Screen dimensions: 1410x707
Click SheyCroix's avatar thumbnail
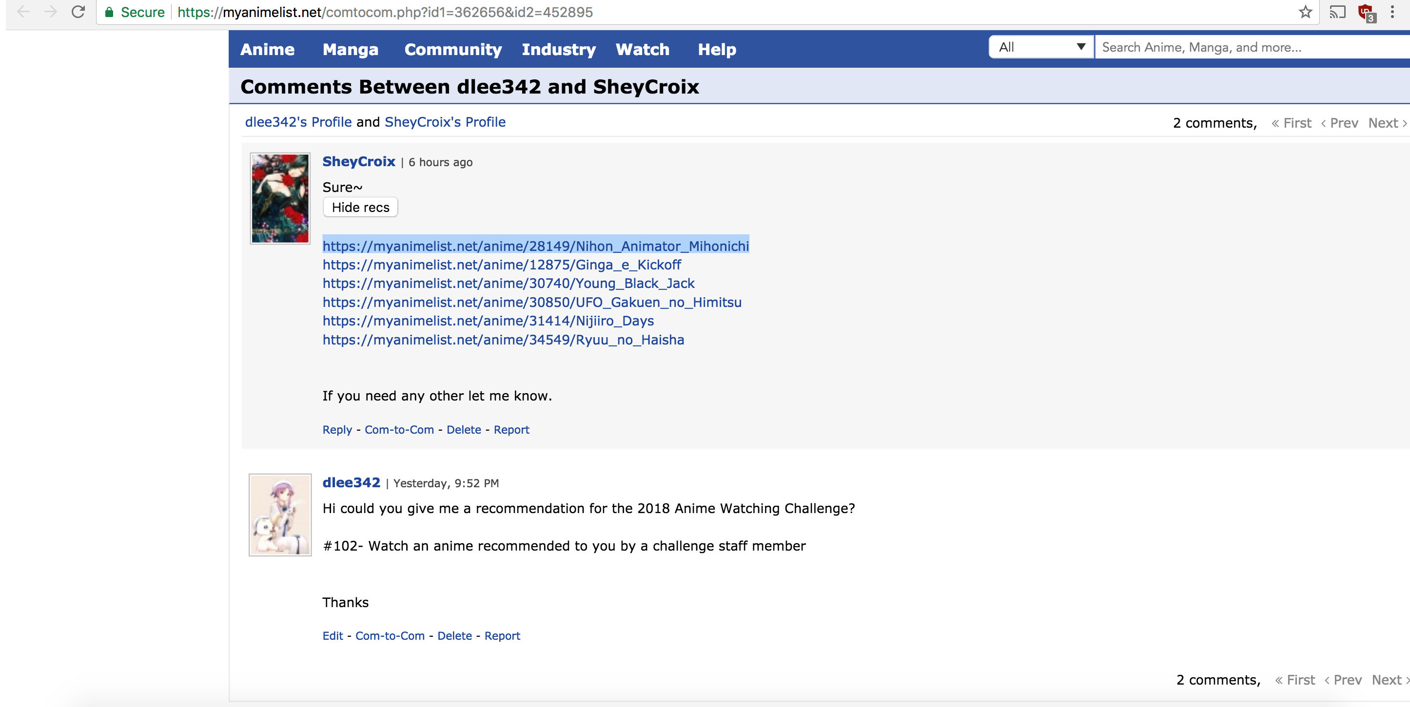[x=280, y=198]
